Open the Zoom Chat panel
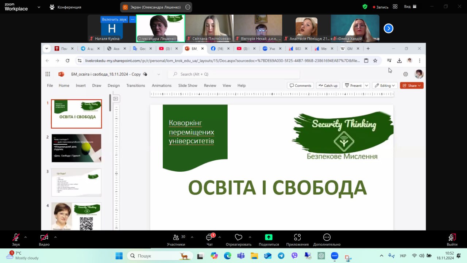Viewport: 467px width, 263px height. click(209, 237)
